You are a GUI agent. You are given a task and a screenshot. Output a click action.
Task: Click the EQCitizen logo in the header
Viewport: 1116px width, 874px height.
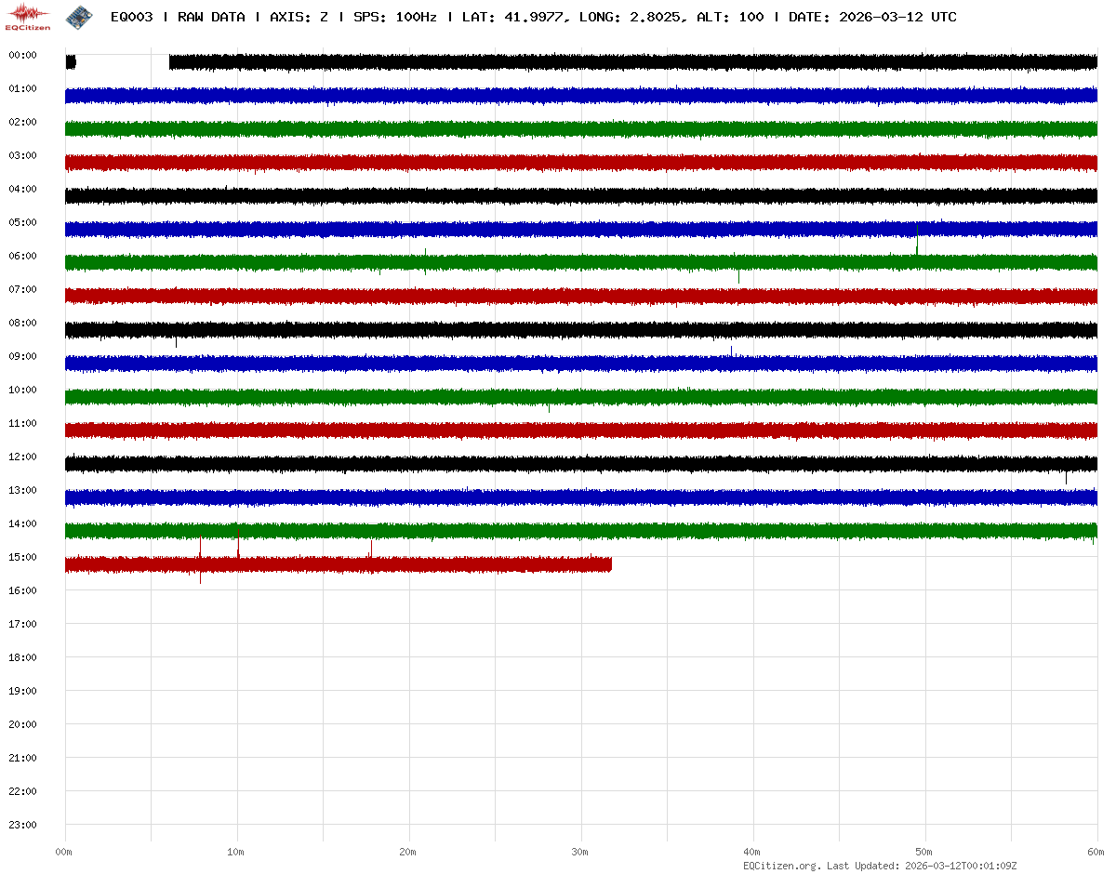pos(28,17)
